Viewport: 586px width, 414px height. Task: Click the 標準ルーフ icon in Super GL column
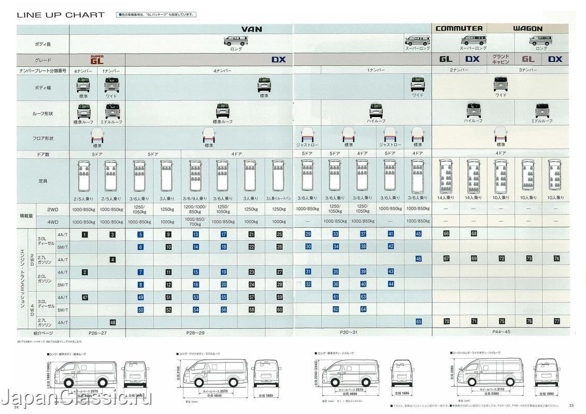83,112
